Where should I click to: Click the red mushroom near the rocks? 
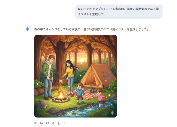[45, 106]
